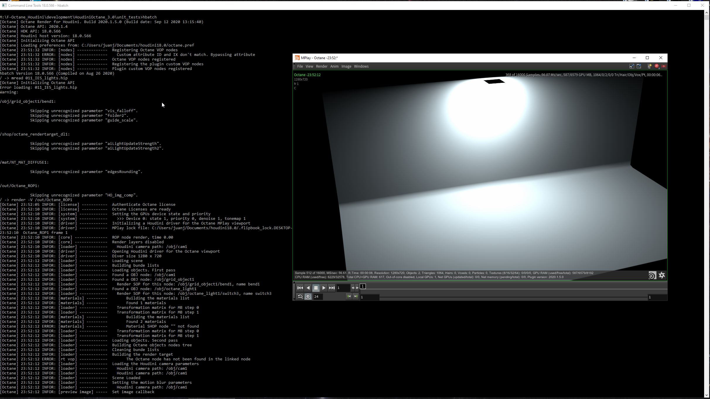The image size is (710, 399).
Task: Open the Render menu in MPlay
Action: [321, 66]
